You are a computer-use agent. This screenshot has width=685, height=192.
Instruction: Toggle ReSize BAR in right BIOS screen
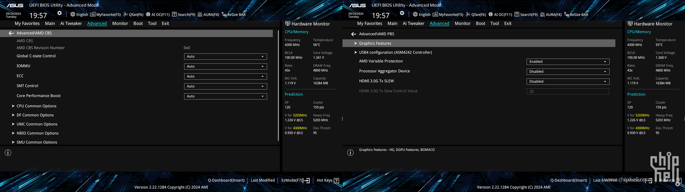click(x=576, y=15)
